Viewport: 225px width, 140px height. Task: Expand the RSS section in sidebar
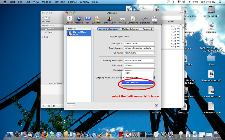coord(43,37)
